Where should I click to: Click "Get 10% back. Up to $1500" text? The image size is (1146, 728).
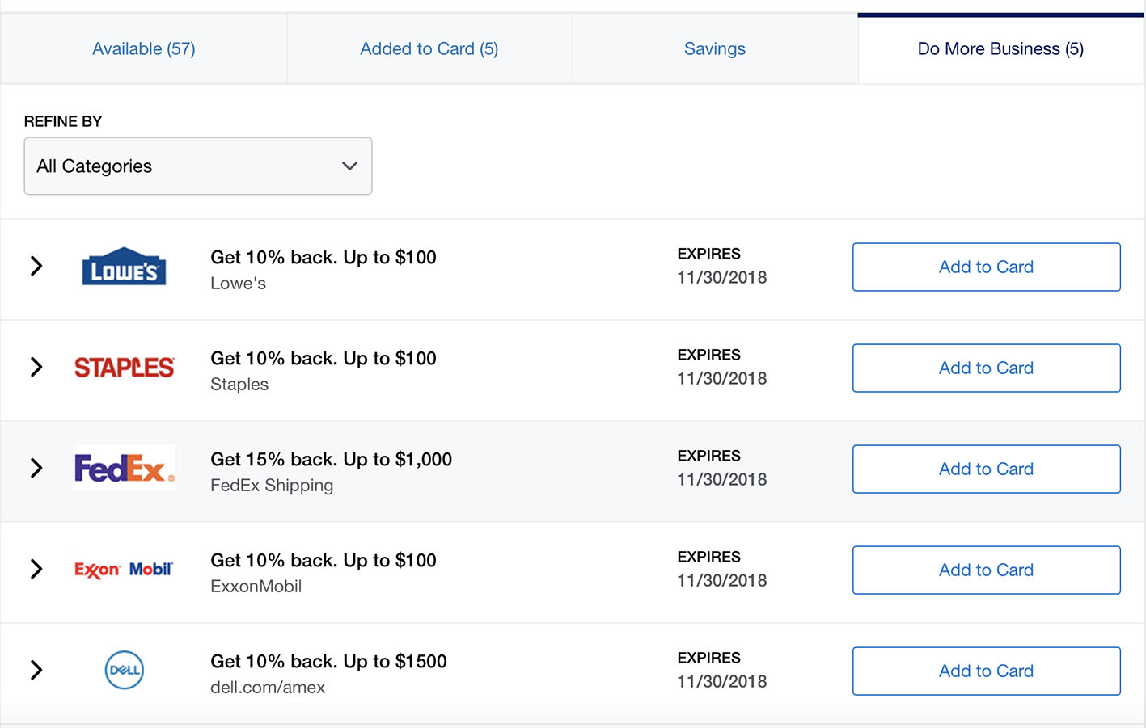point(328,662)
